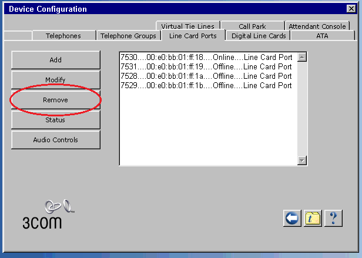The width and height of the screenshot is (362, 258).
Task: Open Audio Controls
Action: coord(55,140)
